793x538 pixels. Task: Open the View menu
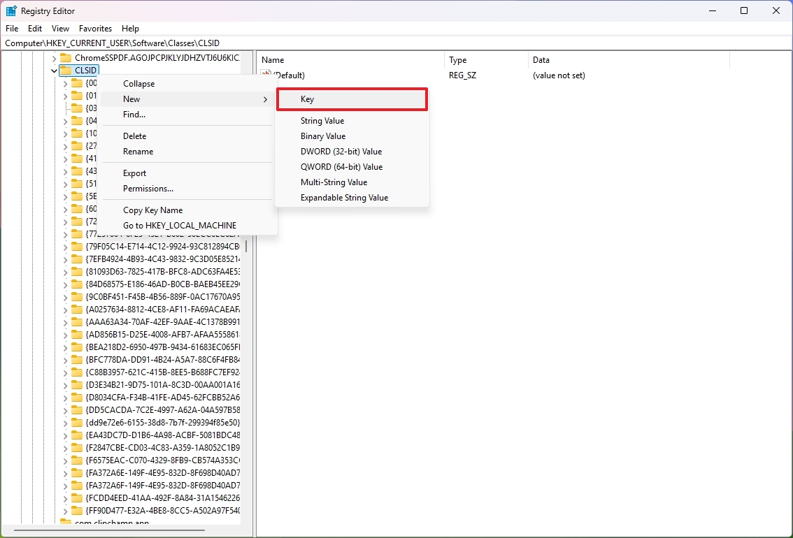click(60, 29)
